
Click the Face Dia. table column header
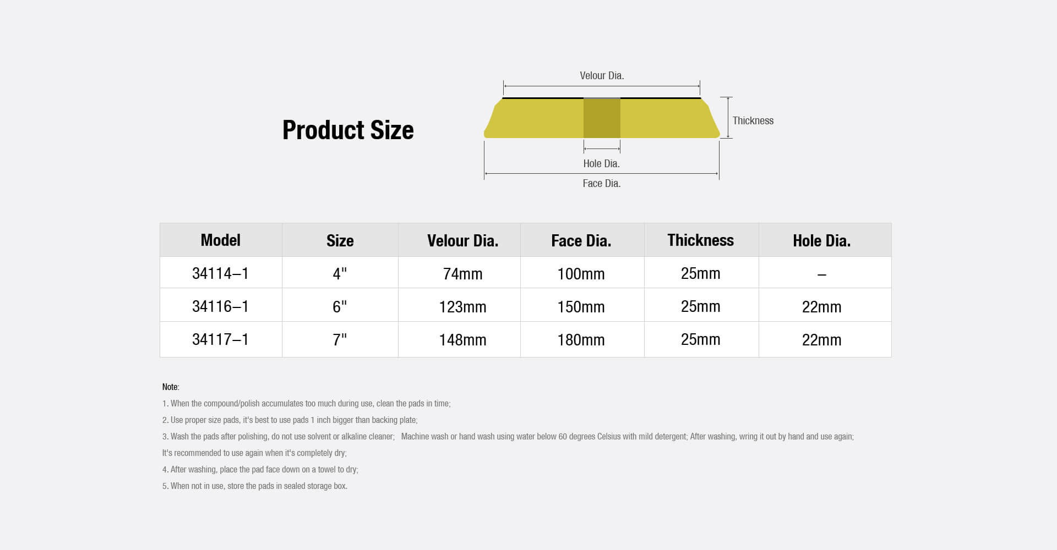[581, 241]
